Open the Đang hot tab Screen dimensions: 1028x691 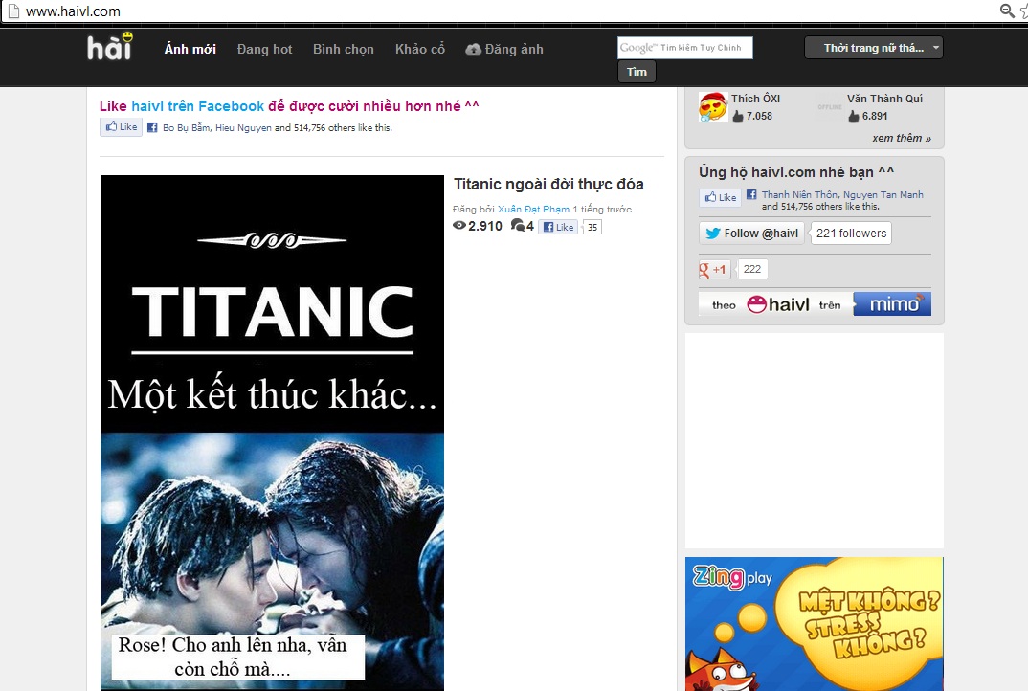pyautogui.click(x=265, y=49)
